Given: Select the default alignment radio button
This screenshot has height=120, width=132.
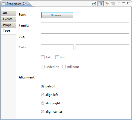Looking at the screenshot, I should pyautogui.click(x=43, y=86).
